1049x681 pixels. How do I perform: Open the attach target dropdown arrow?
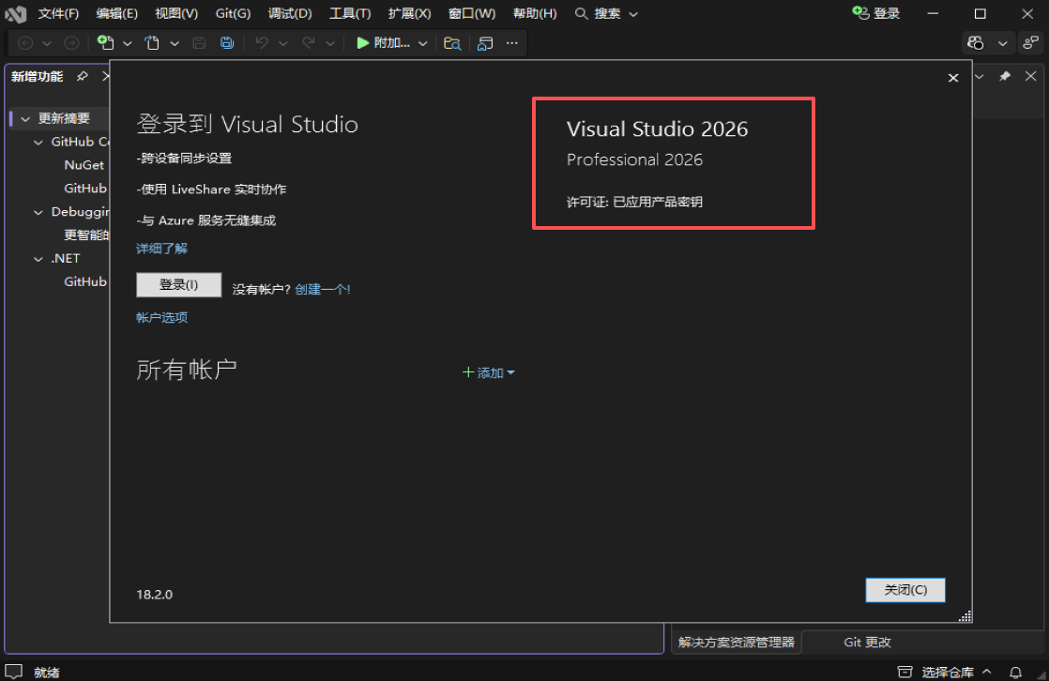pyautogui.click(x=423, y=43)
